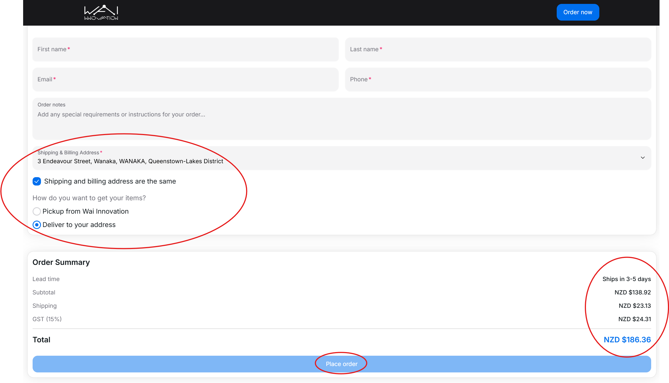This screenshot has height=383, width=669.
Task: Click the GST (15%) row label
Action: click(x=47, y=319)
